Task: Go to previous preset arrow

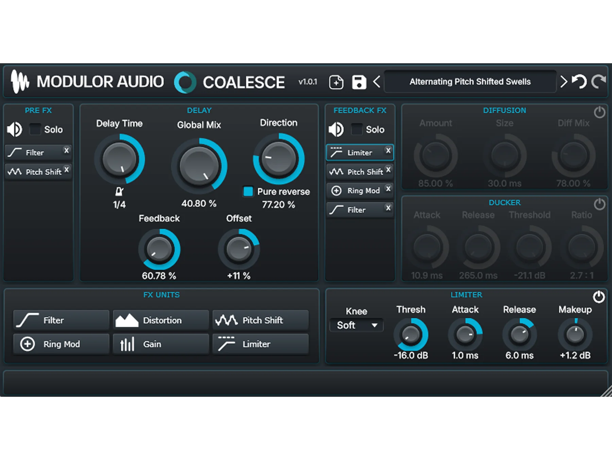Action: [376, 82]
